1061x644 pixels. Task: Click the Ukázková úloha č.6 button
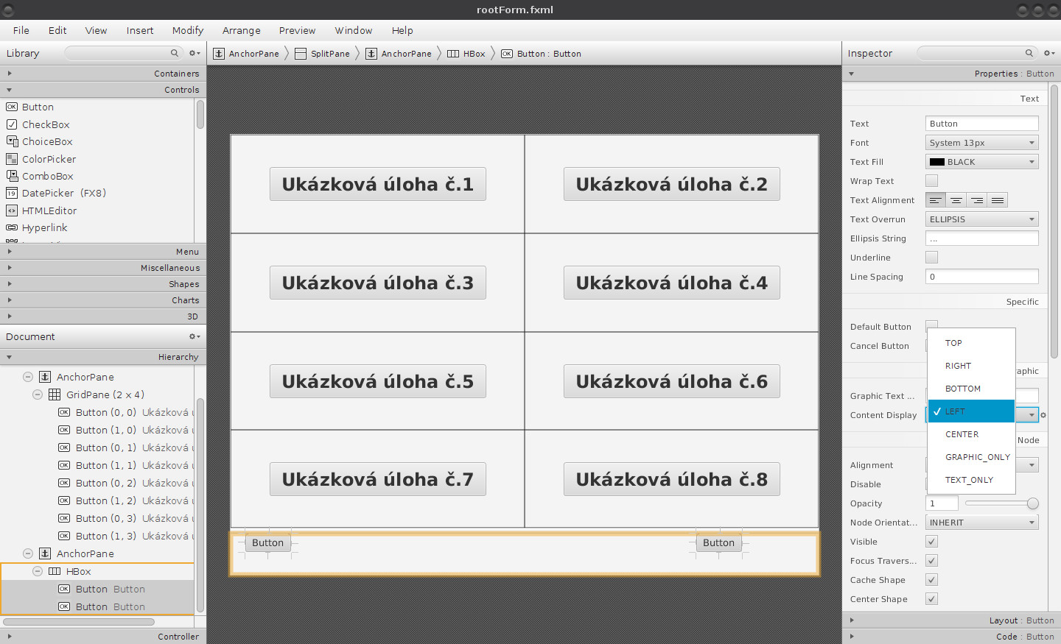672,381
